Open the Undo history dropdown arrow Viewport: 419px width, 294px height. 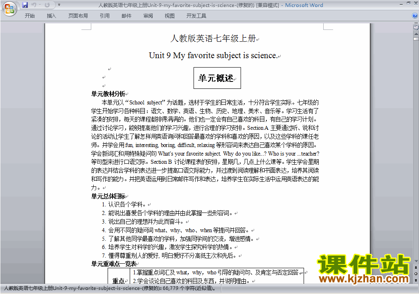click(x=40, y=5)
